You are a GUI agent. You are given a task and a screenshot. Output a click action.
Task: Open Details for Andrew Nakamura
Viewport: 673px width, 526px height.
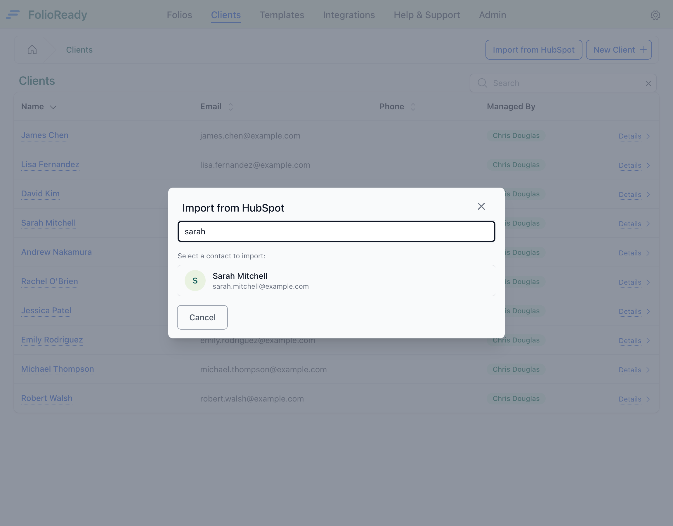pyautogui.click(x=629, y=253)
